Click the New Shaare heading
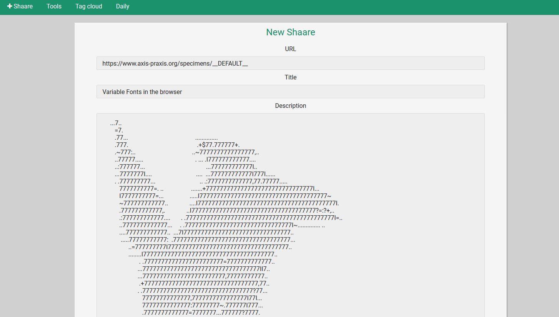This screenshot has height=317, width=559. point(290,32)
